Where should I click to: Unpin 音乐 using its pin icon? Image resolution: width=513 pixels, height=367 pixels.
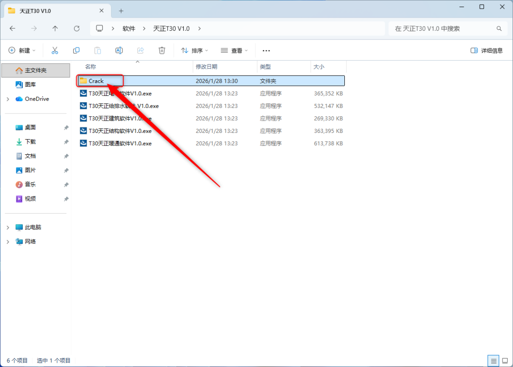click(66, 185)
